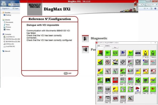Click the Explorer help question mark icon
Viewport: 158px width, 105px height.
(x=155, y=9)
